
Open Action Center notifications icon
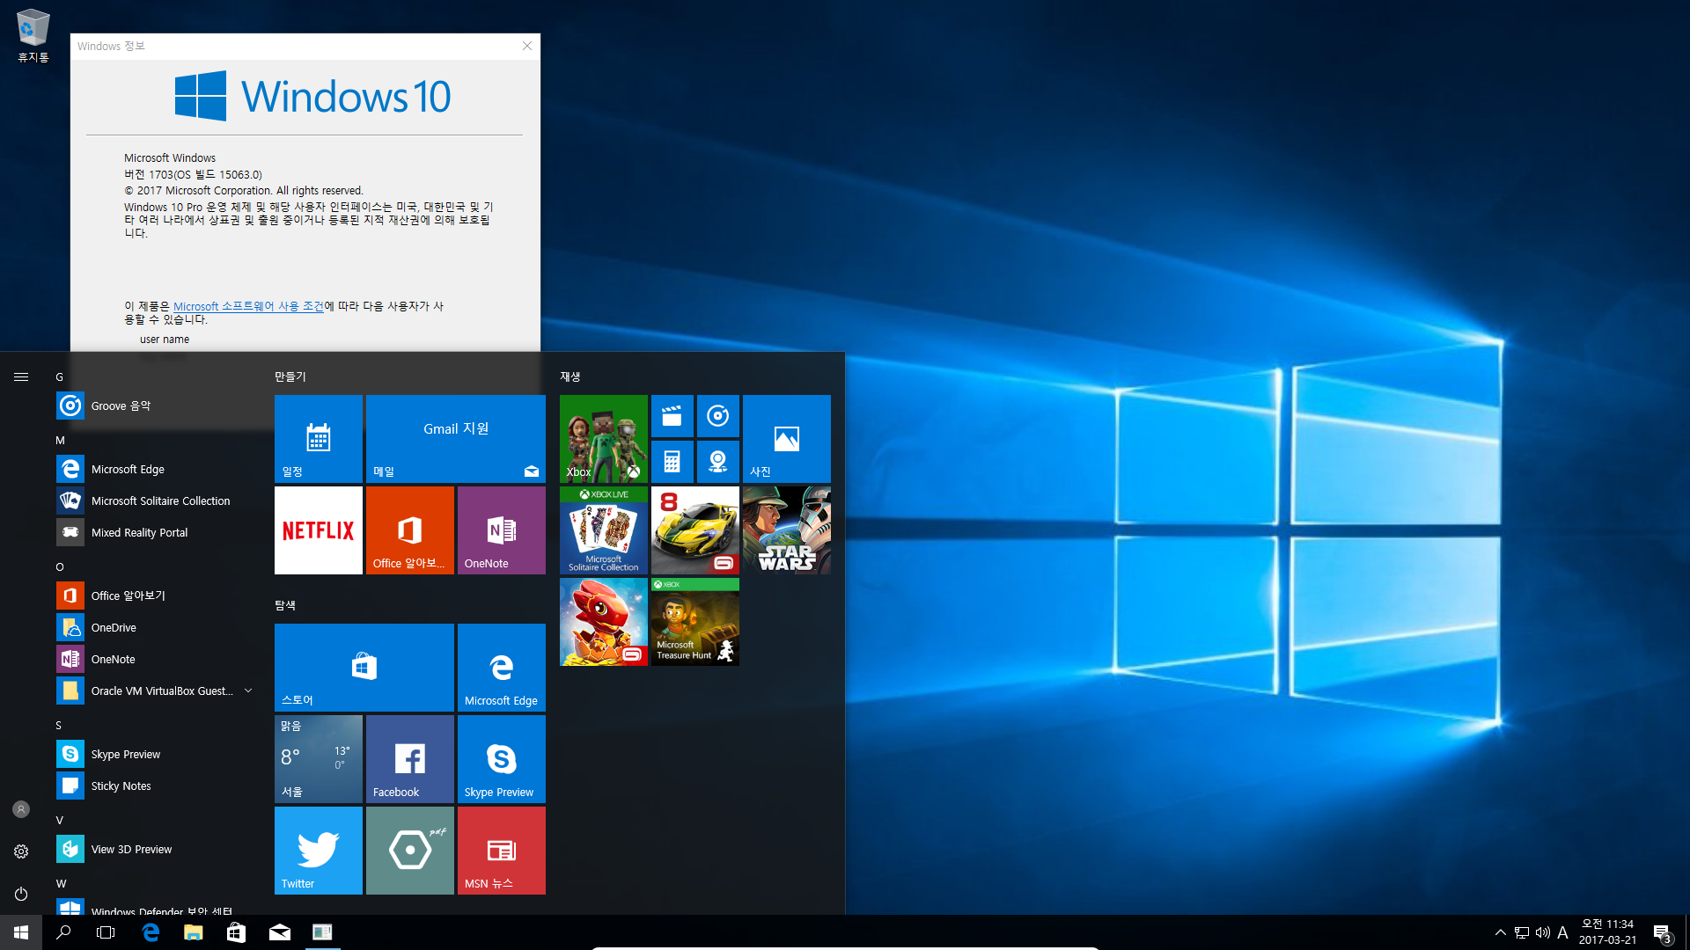(1662, 932)
